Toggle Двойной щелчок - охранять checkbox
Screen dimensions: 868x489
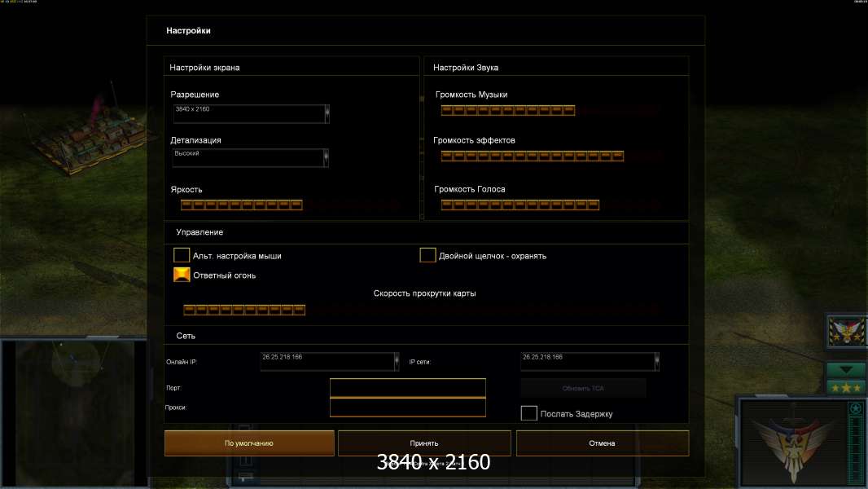click(x=427, y=256)
